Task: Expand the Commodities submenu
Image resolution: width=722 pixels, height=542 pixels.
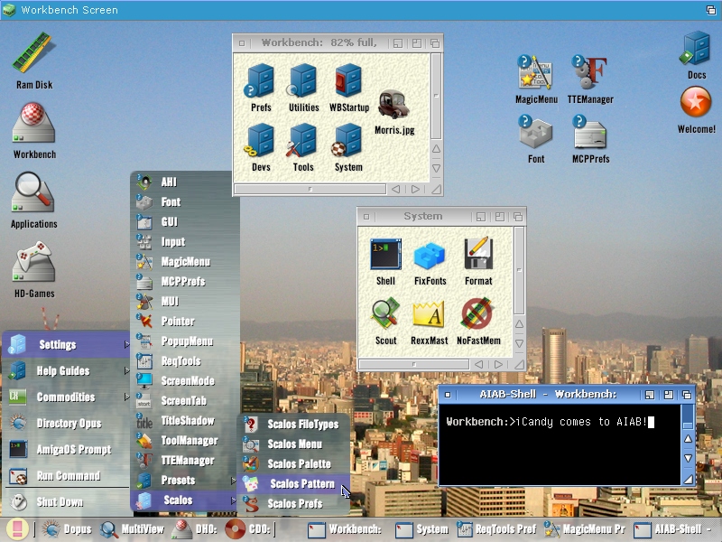Action: pos(67,397)
